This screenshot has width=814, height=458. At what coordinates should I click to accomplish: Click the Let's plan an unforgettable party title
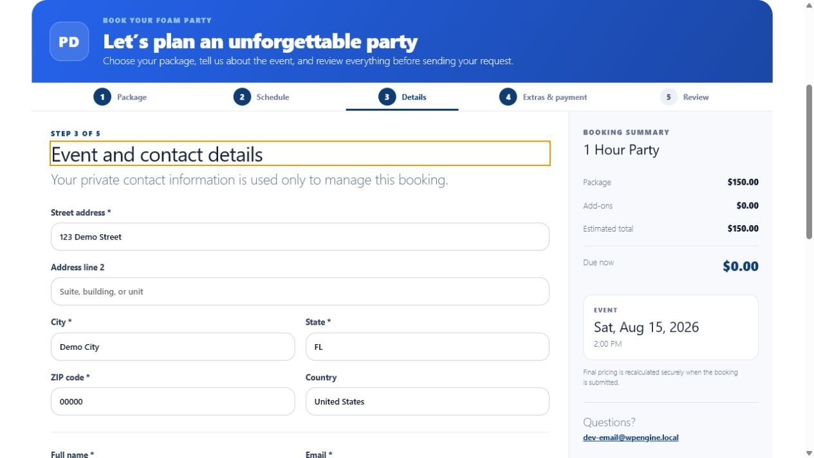[260, 42]
